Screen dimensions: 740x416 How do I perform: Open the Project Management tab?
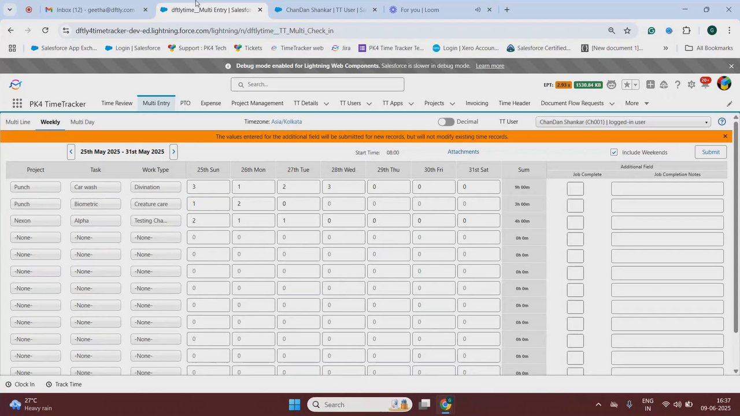pos(257,103)
